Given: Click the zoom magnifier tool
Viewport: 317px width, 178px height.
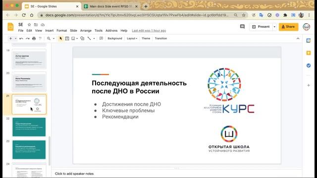Looking at the screenshot, I should pyautogui.click(x=49, y=39).
